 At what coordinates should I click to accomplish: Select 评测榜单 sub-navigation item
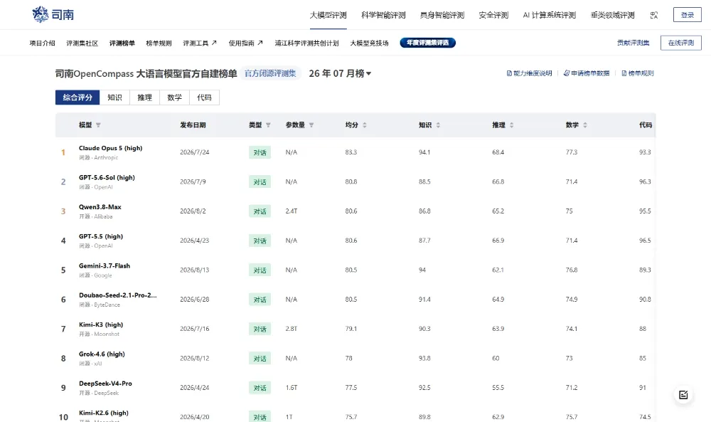click(x=122, y=43)
